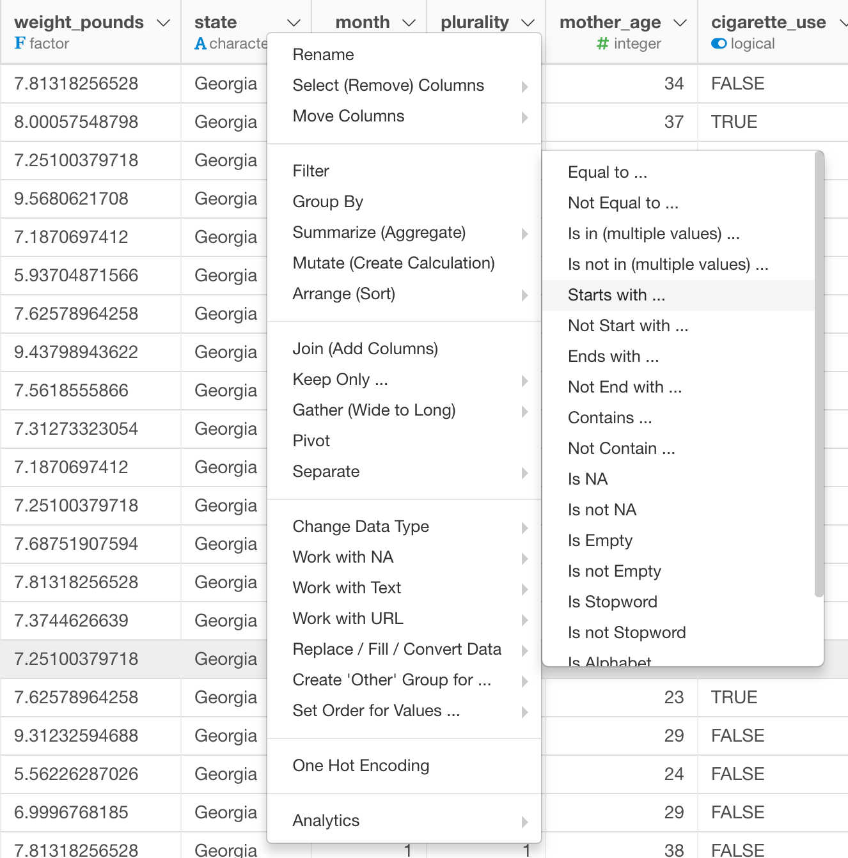This screenshot has height=858, width=848.
Task: Click the factor type icon under weight_pounds
Action: pyautogui.click(x=20, y=43)
